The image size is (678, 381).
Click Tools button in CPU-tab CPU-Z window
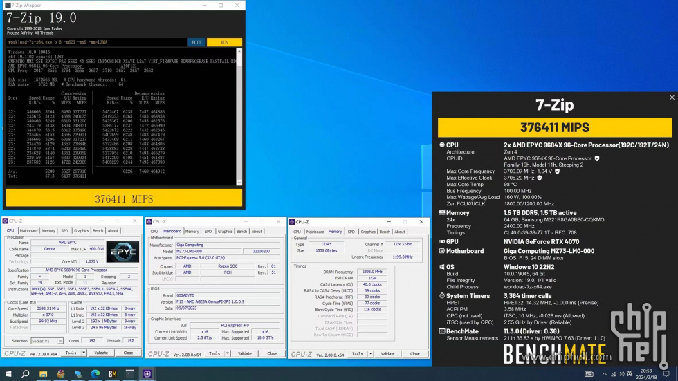pyautogui.click(x=71, y=353)
